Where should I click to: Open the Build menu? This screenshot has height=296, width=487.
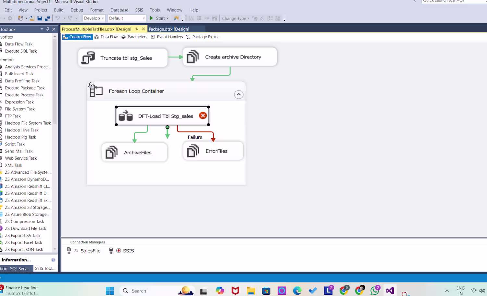coord(59,10)
